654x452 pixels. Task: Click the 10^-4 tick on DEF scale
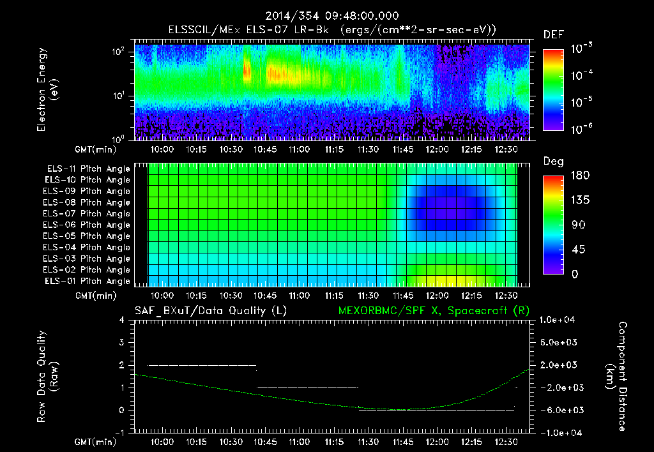pyautogui.click(x=582, y=75)
